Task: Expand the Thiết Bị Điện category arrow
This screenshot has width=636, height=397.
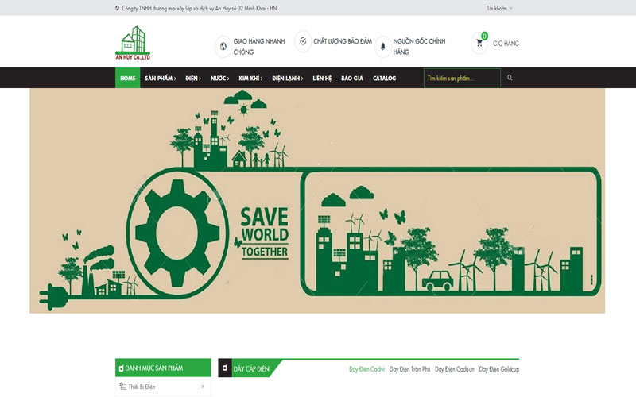Action: point(203,387)
